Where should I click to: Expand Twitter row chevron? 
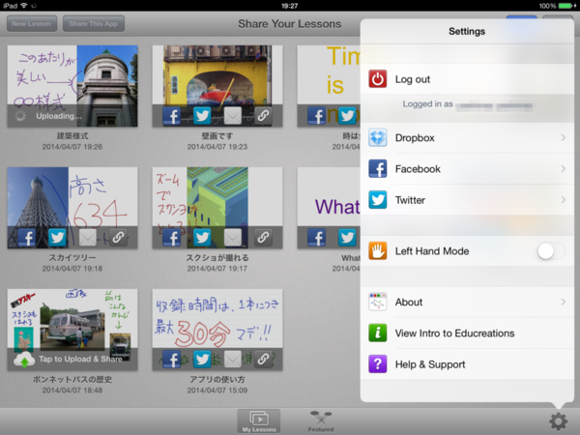(563, 200)
